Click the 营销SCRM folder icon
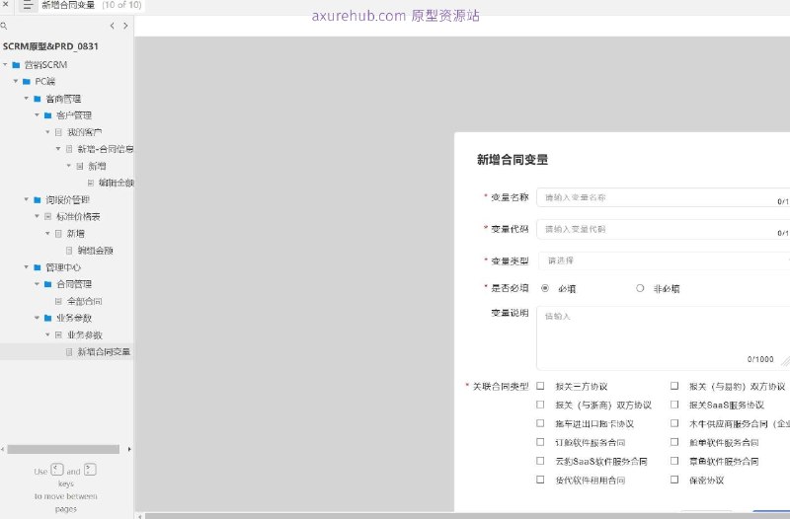The image size is (790, 519). (16, 65)
